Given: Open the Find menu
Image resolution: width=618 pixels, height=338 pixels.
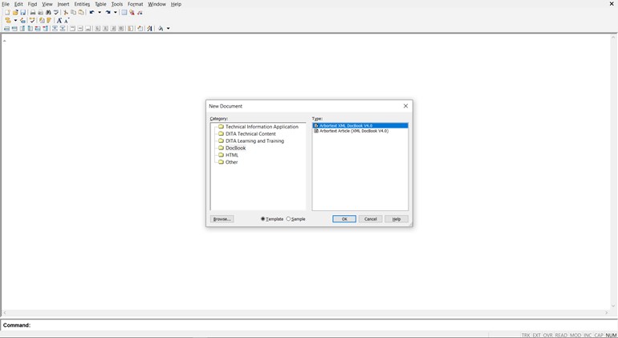Looking at the screenshot, I should point(32,4).
